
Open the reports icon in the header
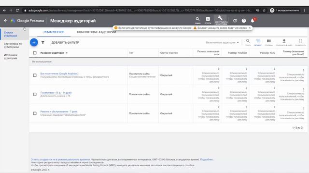point(208,20)
